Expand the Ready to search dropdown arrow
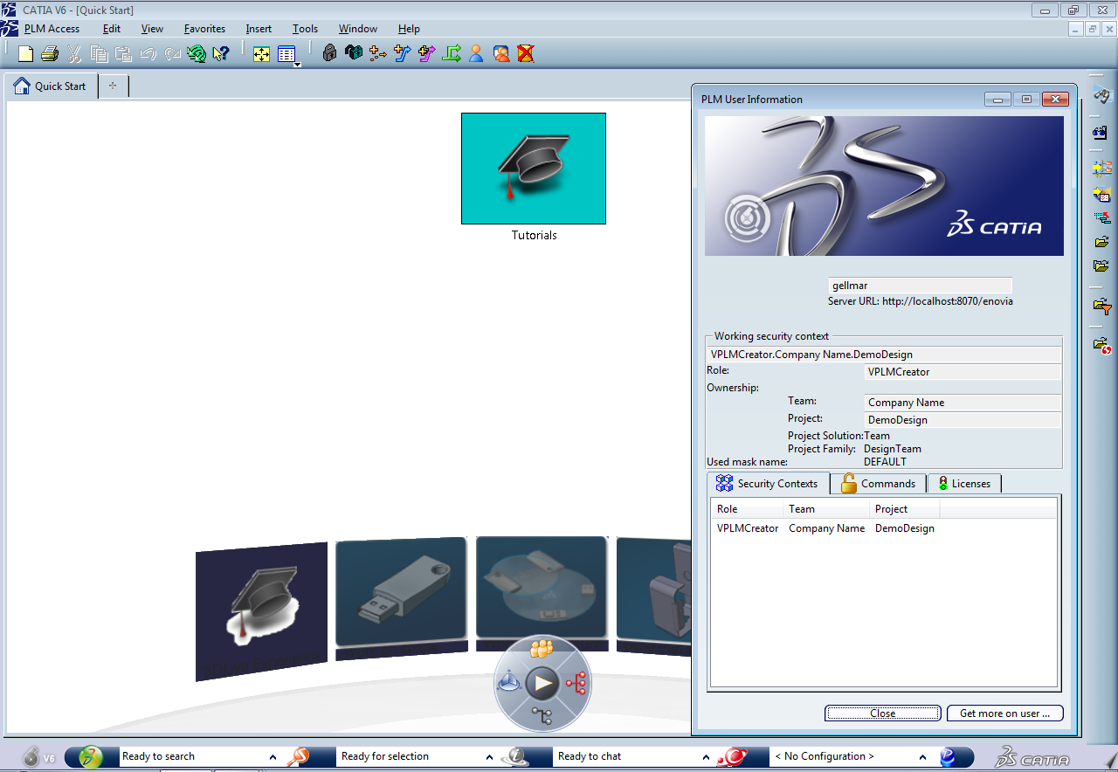The width and height of the screenshot is (1118, 772). coord(273,757)
